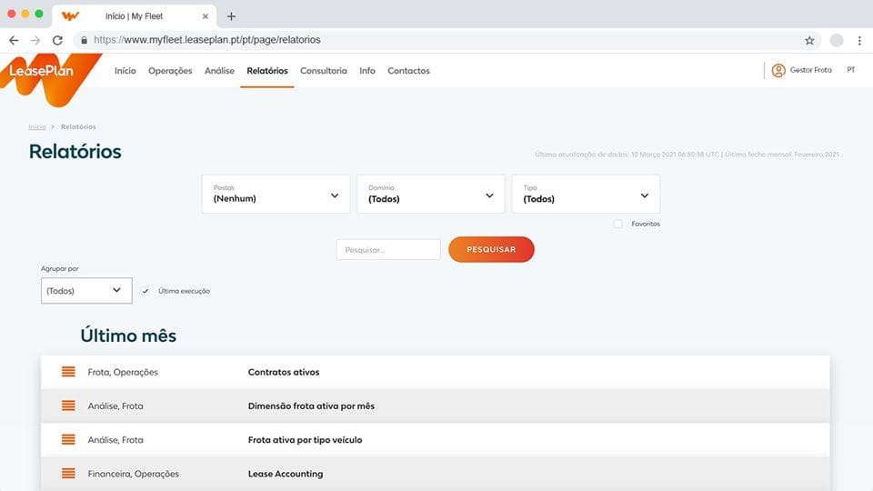The height and width of the screenshot is (491, 873).
Task: Open the Chrome three-dots menu
Action: (x=859, y=40)
